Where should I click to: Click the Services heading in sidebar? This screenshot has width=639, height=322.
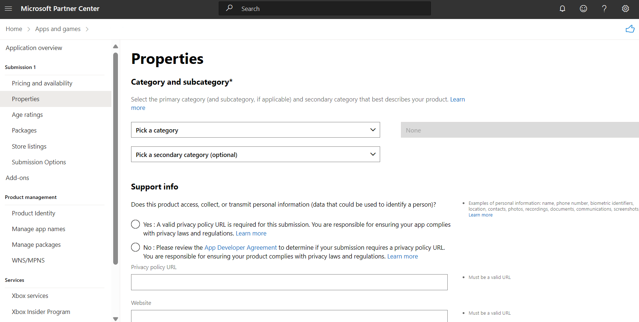pos(15,280)
